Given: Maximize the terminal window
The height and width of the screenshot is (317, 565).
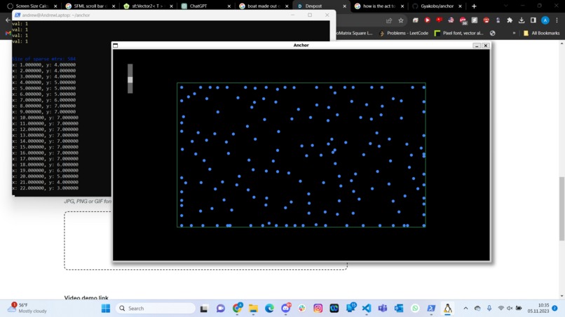Looking at the screenshot, I should click(x=310, y=15).
